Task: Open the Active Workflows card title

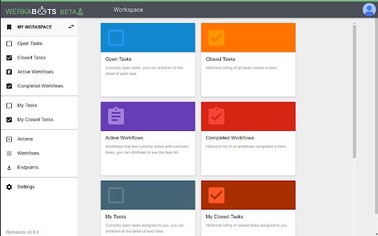Action: (x=124, y=137)
